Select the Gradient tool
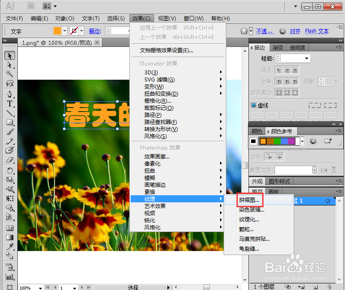The width and height of the screenshot is (345, 290). [9, 237]
